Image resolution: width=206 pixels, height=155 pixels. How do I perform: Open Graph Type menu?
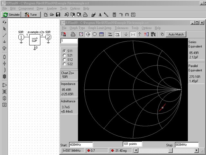pos(77,28)
